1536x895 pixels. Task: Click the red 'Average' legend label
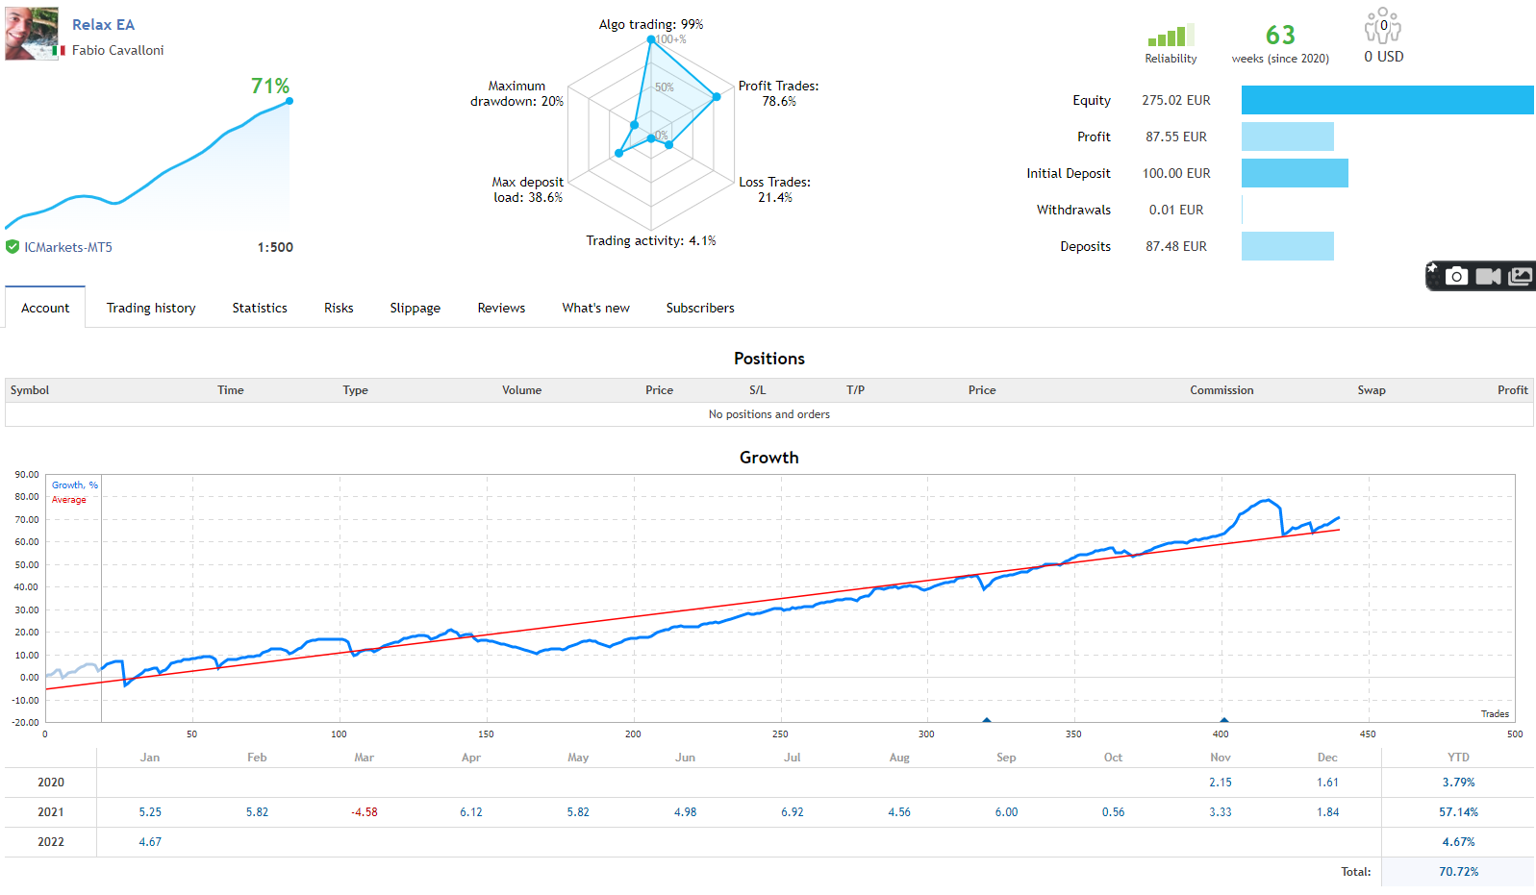coord(69,500)
